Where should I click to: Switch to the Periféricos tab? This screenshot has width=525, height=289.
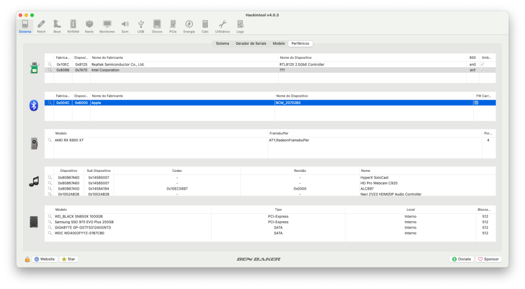[x=300, y=44]
